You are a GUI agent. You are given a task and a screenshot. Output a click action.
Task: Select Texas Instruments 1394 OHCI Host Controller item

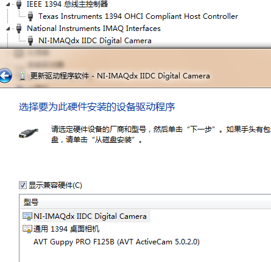coord(138,16)
